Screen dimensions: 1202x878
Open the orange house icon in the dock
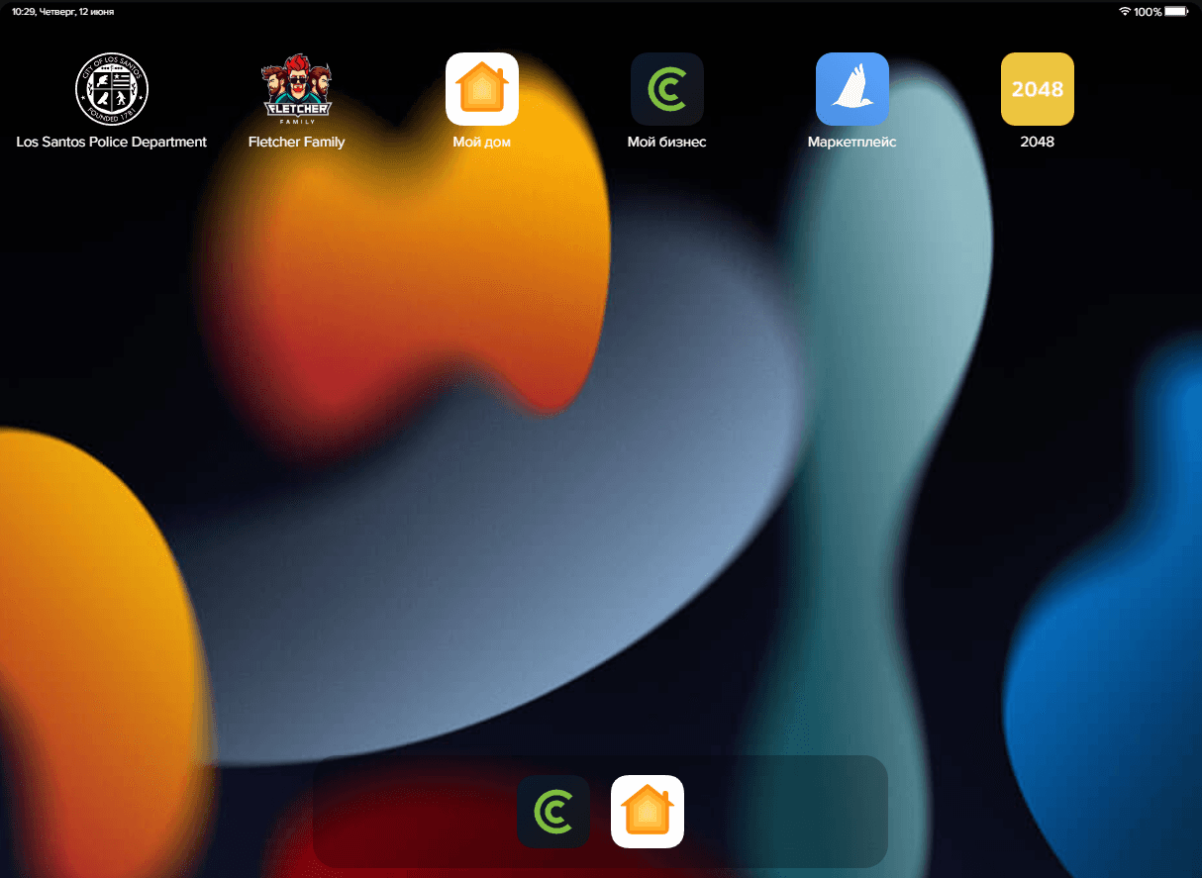pyautogui.click(x=648, y=812)
